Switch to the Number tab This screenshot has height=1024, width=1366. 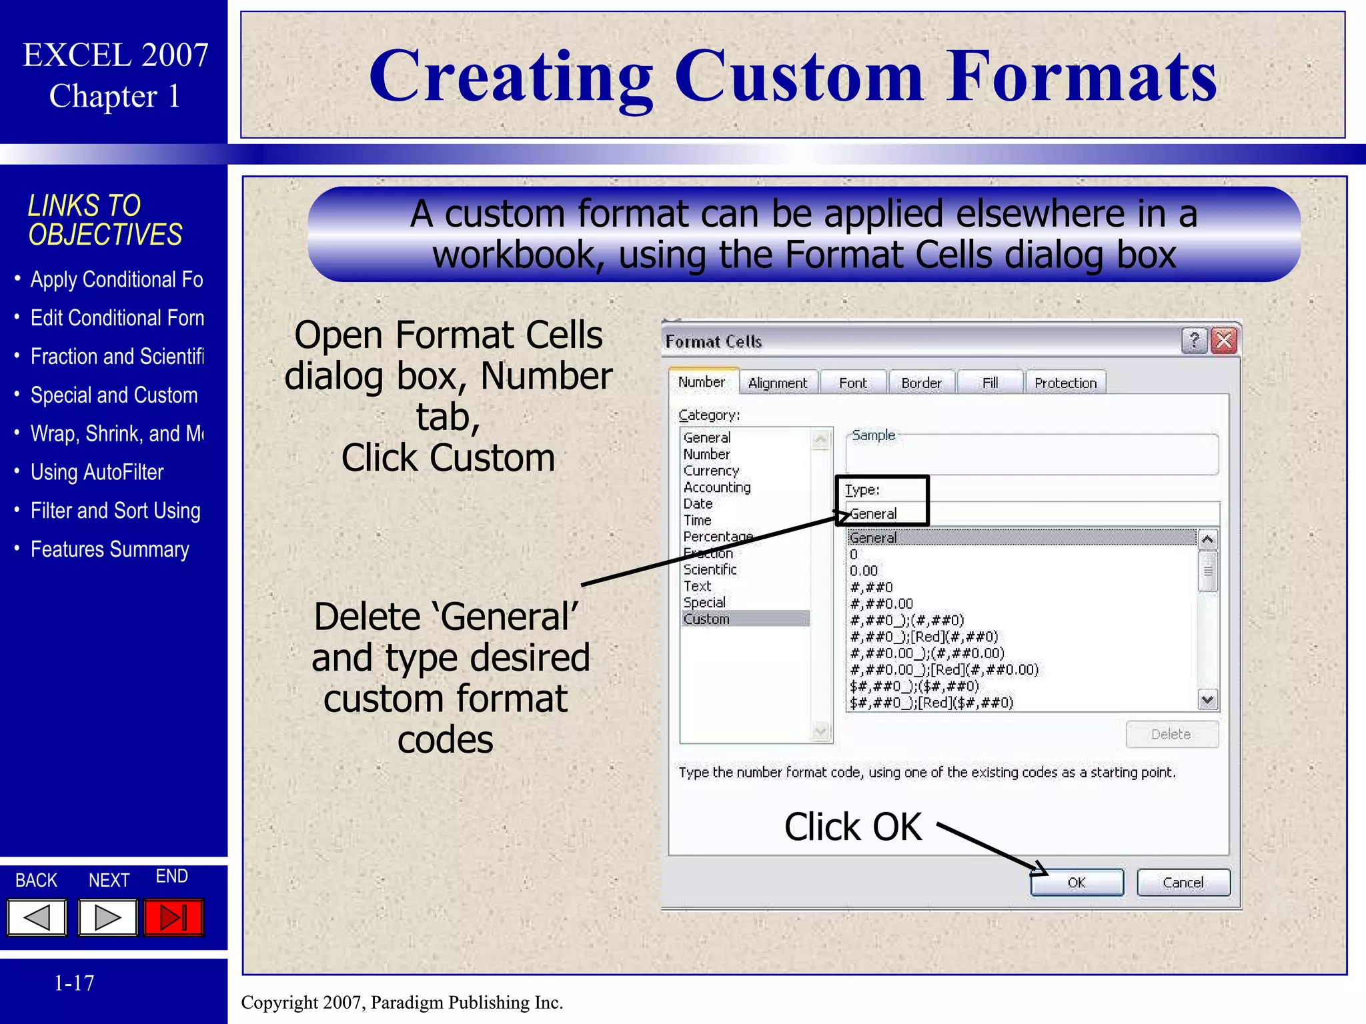tap(702, 382)
